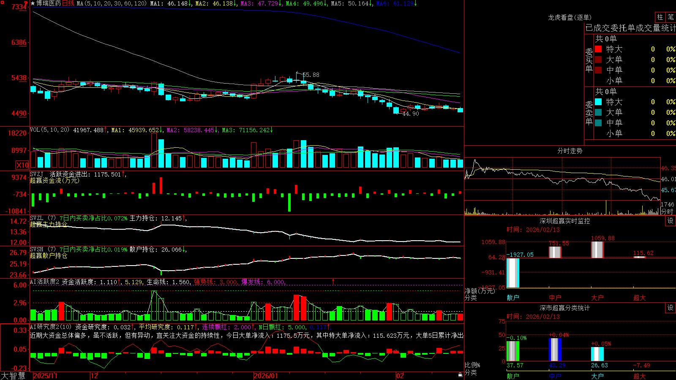Click 中户 751.55 bar in 实时监控 chart

click(x=555, y=252)
